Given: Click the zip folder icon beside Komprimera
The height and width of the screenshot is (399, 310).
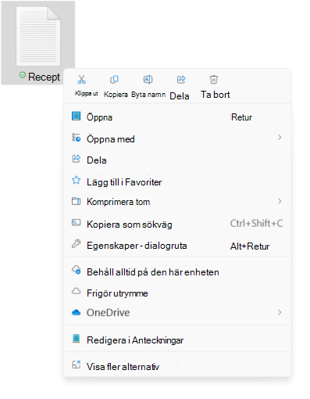Looking at the screenshot, I should pos(76,201).
